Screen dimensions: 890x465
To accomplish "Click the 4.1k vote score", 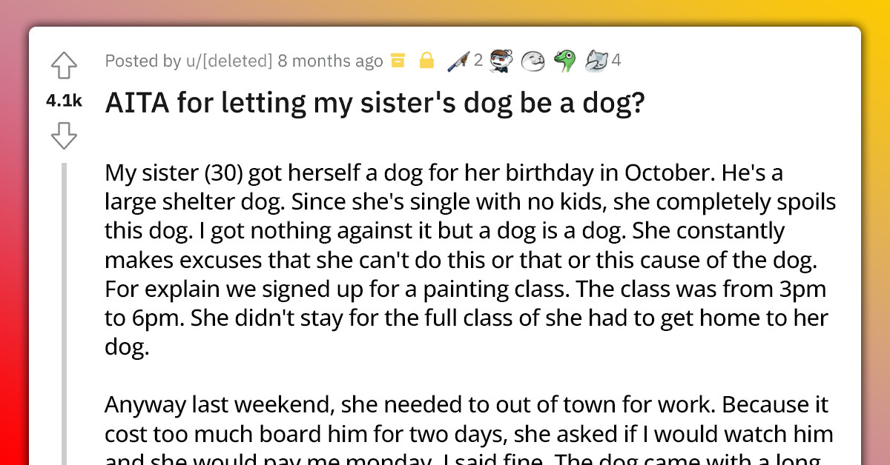I will pyautogui.click(x=64, y=101).
